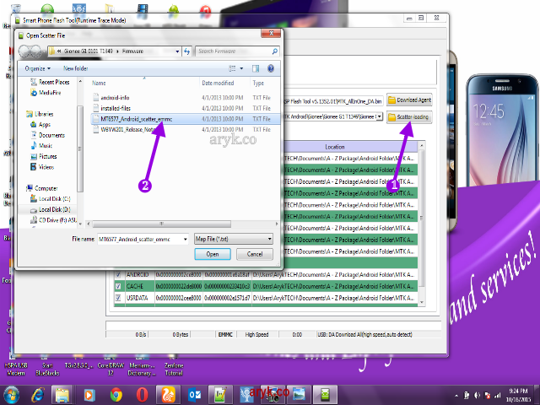Click the Open button

(213, 254)
